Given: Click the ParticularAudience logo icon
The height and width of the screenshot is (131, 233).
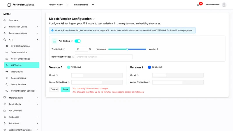Looking at the screenshot, I should coord(9,5).
